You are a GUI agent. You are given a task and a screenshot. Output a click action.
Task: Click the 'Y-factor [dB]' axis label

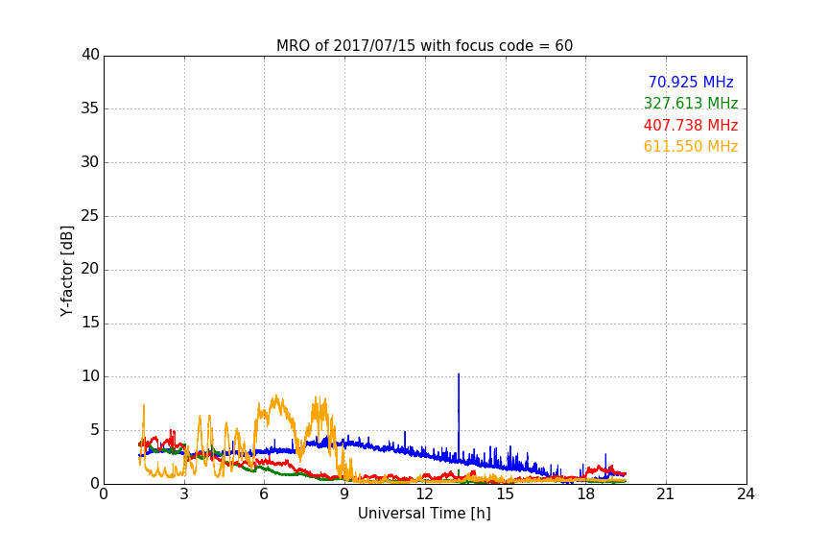[x=66, y=271]
